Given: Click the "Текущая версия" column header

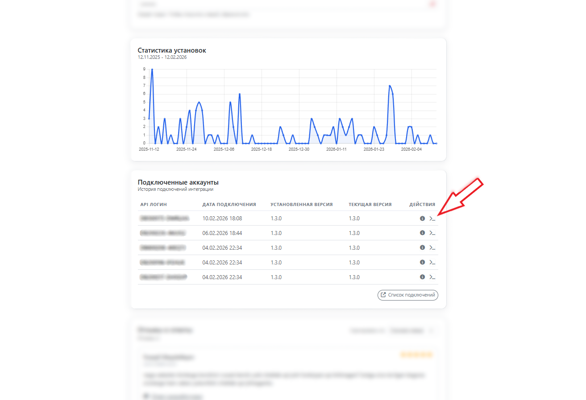Looking at the screenshot, I should pyautogui.click(x=370, y=205).
